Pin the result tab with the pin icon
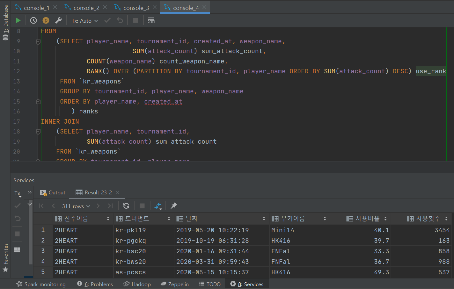The height and width of the screenshot is (289, 454). click(173, 206)
